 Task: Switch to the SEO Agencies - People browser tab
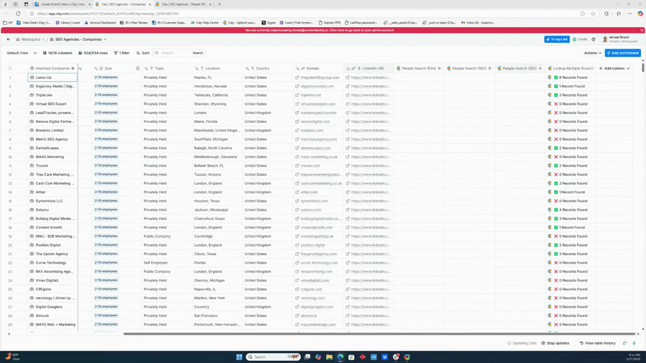[183, 4]
